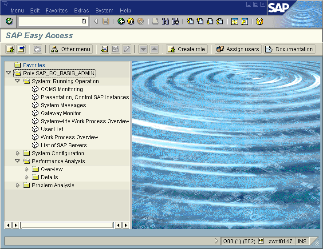Screen dimensions: 323x249
Task: Click the Documentation button
Action: pos(289,49)
